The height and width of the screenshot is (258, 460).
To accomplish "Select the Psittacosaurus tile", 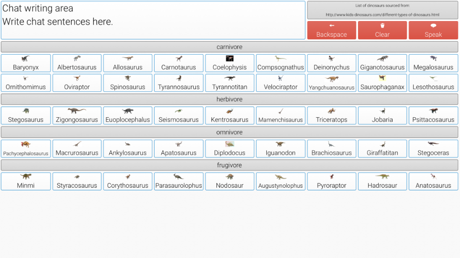I will pos(433,116).
